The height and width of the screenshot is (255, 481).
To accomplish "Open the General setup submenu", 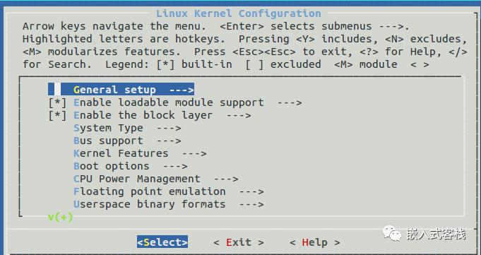I will [x=127, y=90].
